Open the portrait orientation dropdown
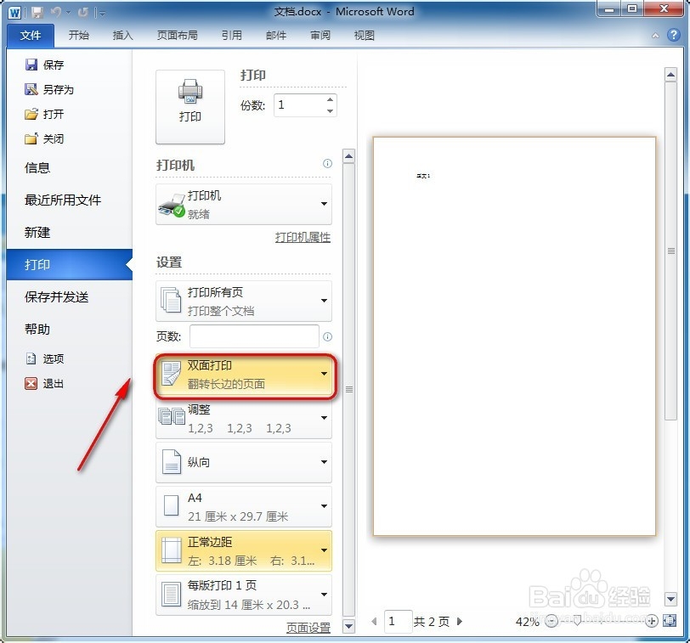Image resolution: width=690 pixels, height=643 pixels. pyautogui.click(x=243, y=462)
